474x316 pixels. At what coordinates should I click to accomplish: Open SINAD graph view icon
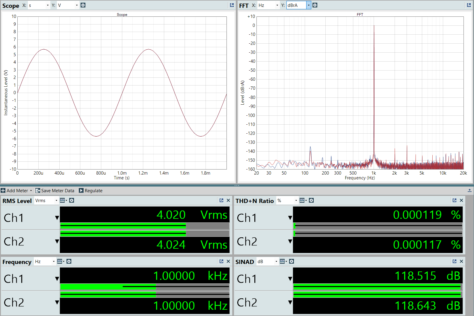(283, 261)
